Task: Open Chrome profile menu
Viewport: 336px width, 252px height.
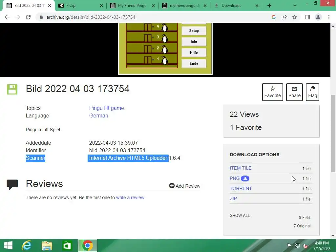Action: 318,17
